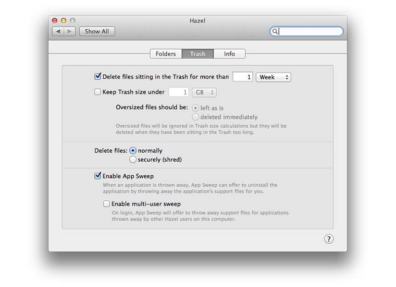Click the Oversized files should be label
Viewport: 396px width, 287px height.
[x=152, y=107]
